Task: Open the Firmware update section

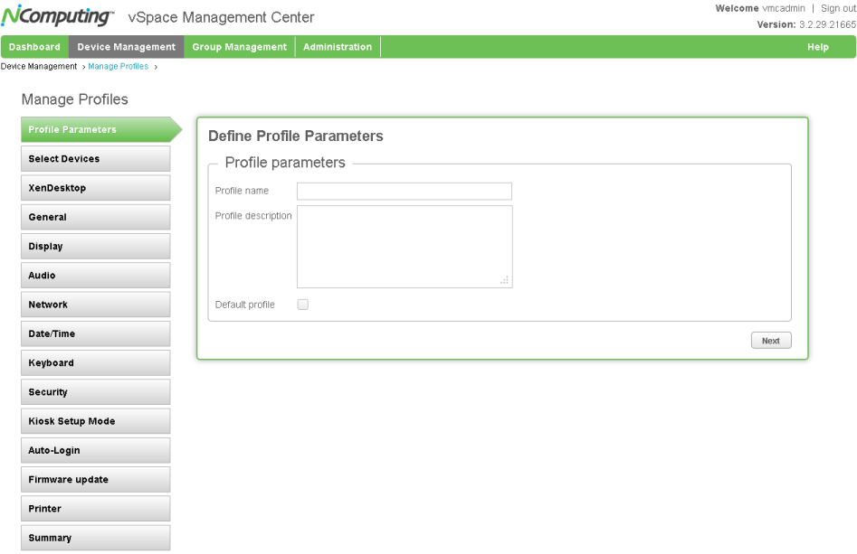Action: pyautogui.click(x=96, y=480)
